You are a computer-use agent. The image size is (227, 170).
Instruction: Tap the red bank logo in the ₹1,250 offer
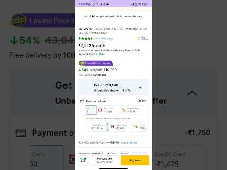pos(100,110)
